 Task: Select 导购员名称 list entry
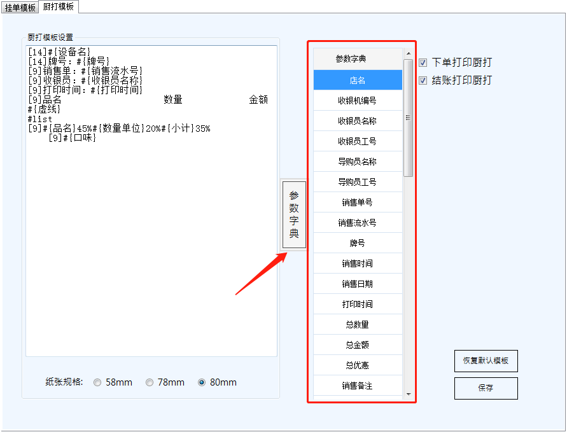click(x=358, y=162)
